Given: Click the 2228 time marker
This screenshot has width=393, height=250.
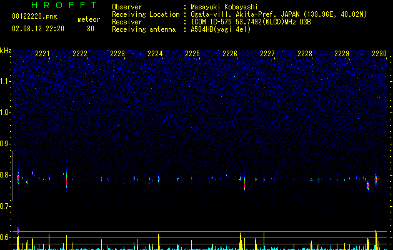Looking at the screenshot, I should point(305,54).
